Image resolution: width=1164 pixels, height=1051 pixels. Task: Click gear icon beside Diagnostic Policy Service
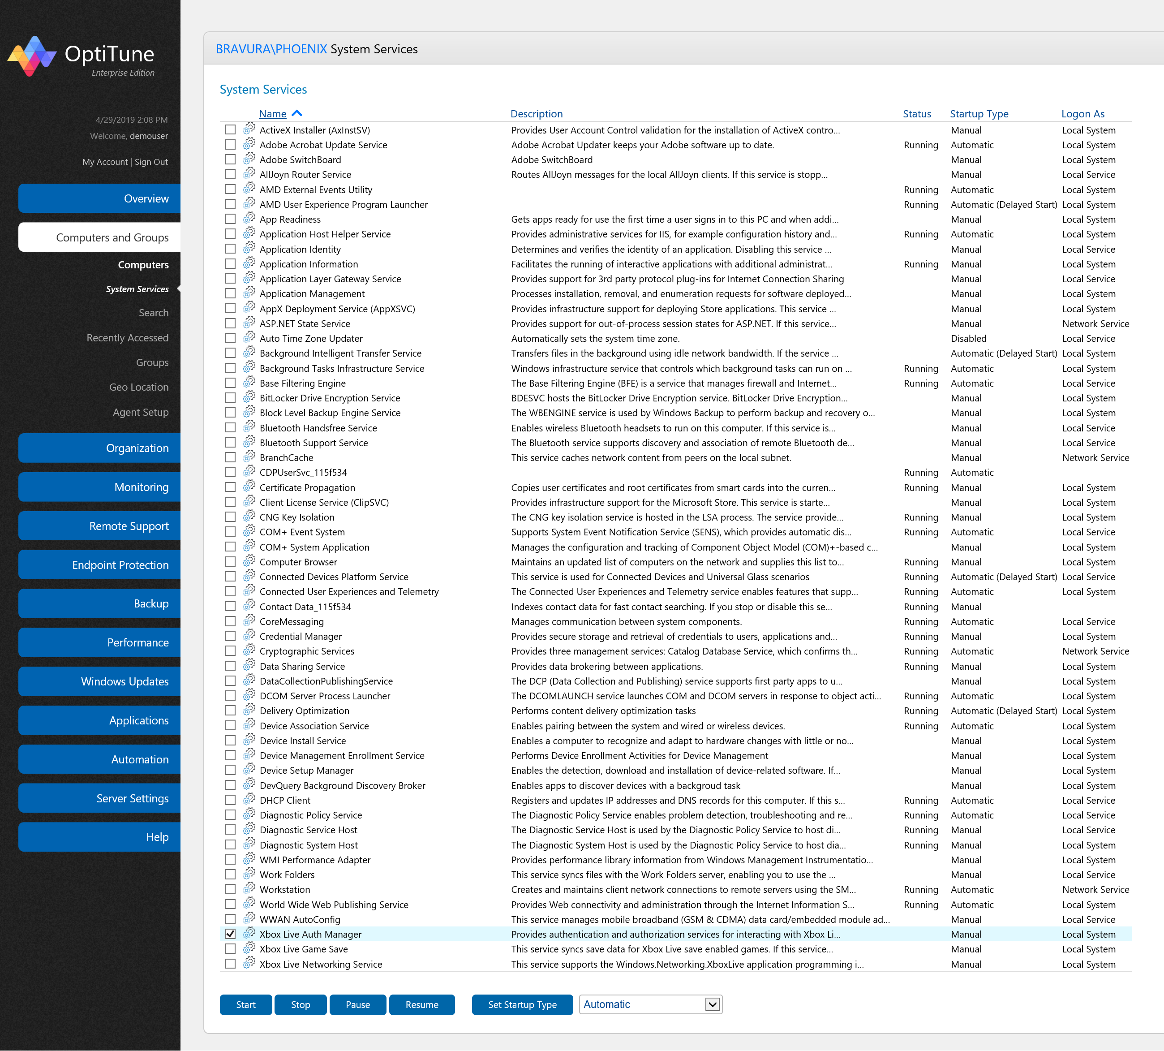point(249,814)
